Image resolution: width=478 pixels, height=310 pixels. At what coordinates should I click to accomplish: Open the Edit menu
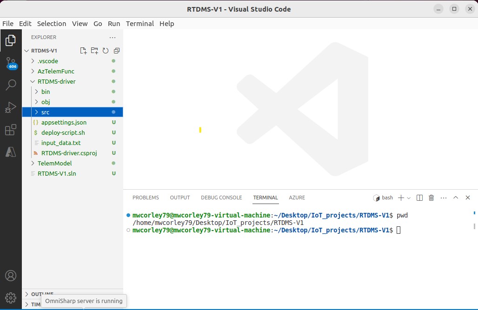25,24
